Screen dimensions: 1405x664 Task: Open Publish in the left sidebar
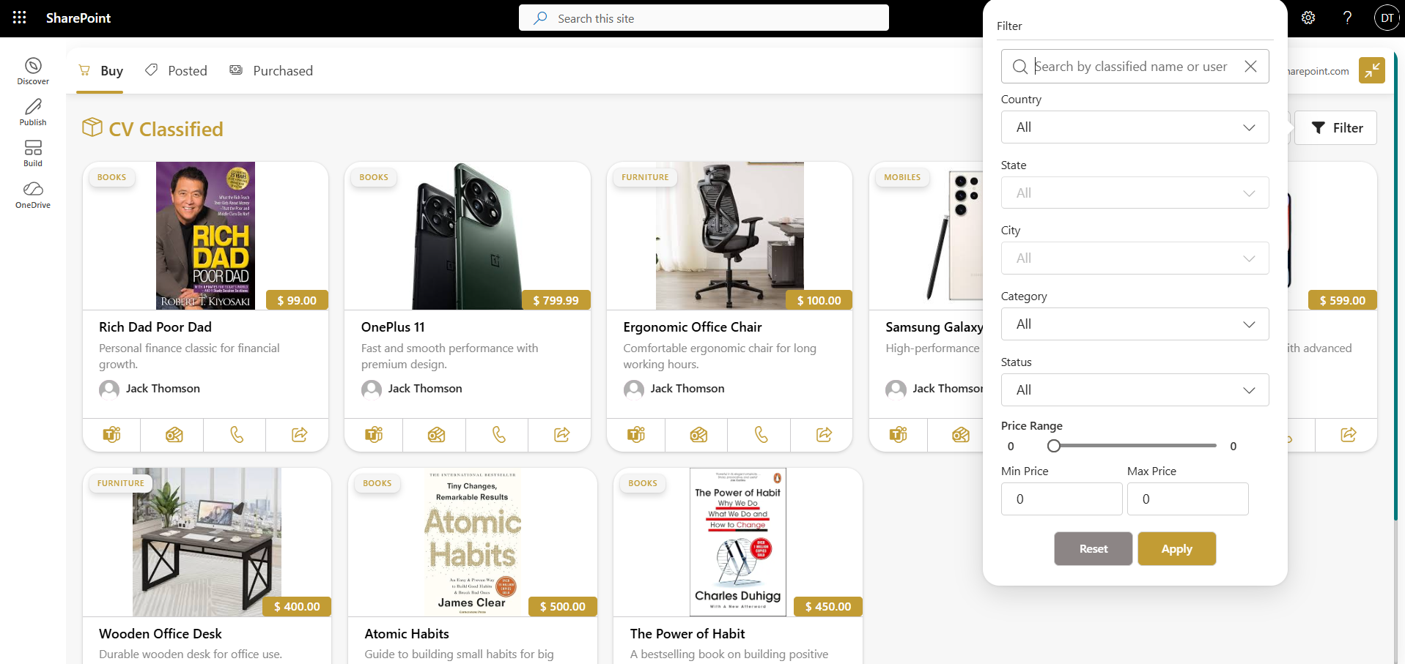pyautogui.click(x=33, y=112)
